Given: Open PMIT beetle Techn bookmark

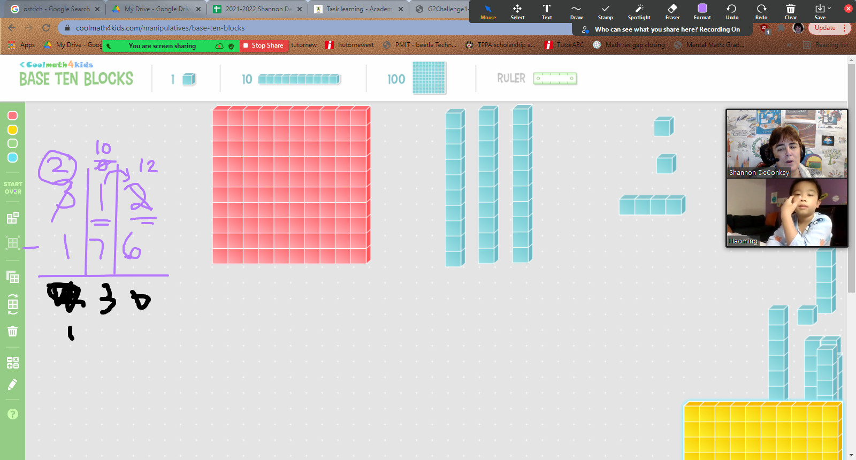Looking at the screenshot, I should (420, 45).
